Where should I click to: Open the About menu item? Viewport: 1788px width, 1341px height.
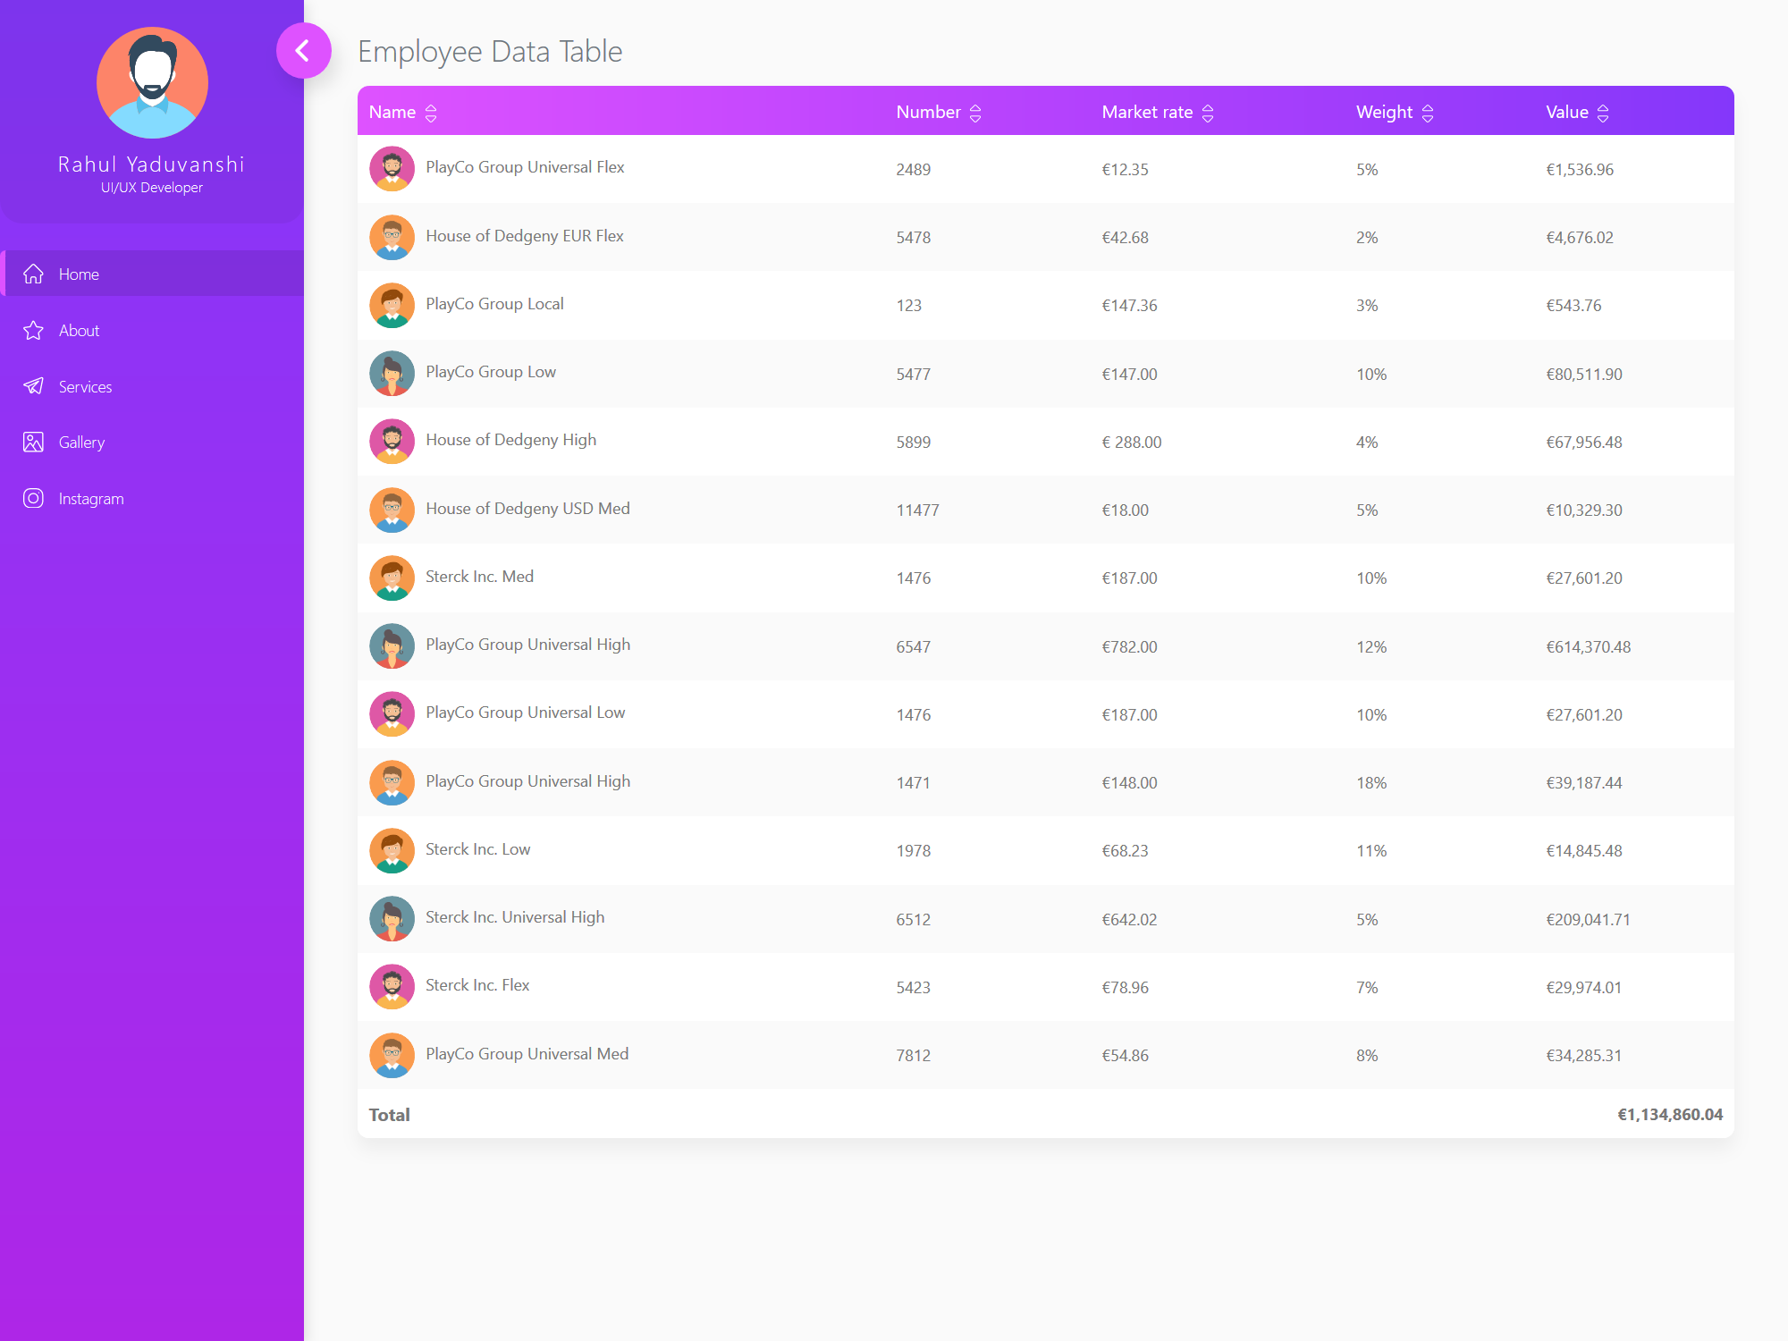(x=79, y=331)
